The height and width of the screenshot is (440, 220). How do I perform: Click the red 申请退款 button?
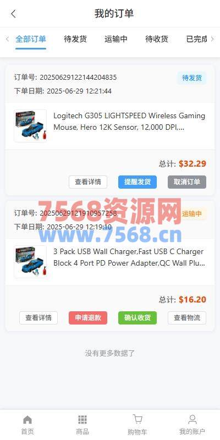tap(88, 318)
